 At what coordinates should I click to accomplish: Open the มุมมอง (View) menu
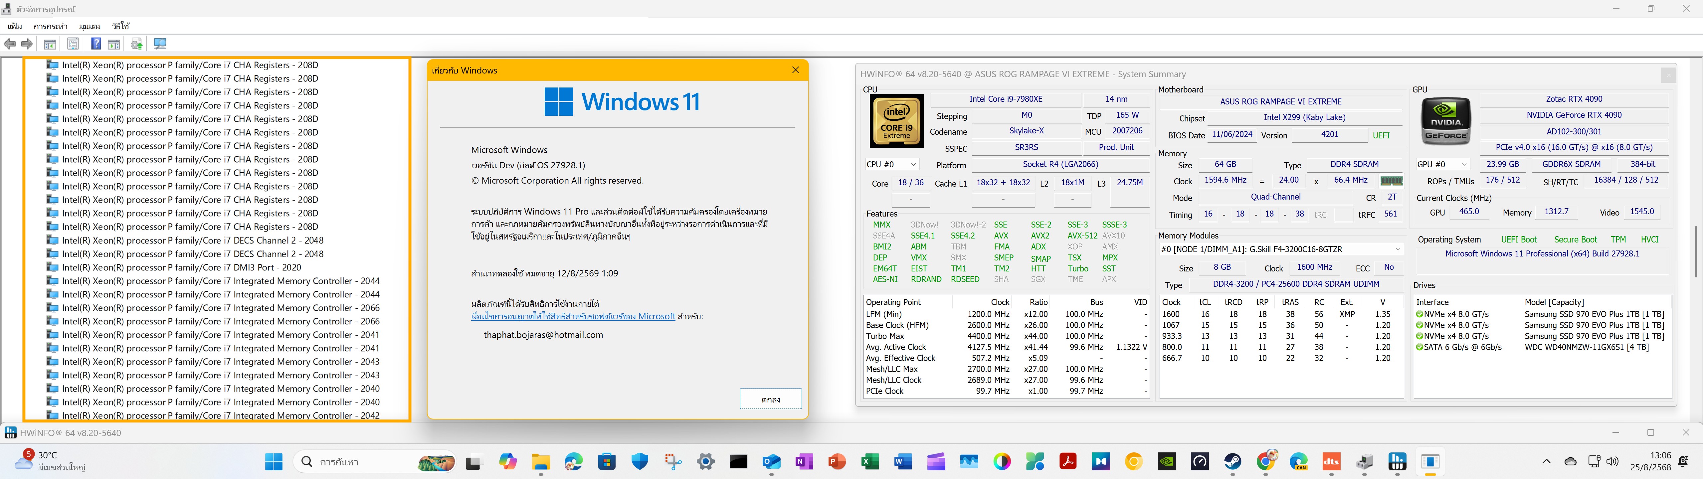tap(89, 26)
